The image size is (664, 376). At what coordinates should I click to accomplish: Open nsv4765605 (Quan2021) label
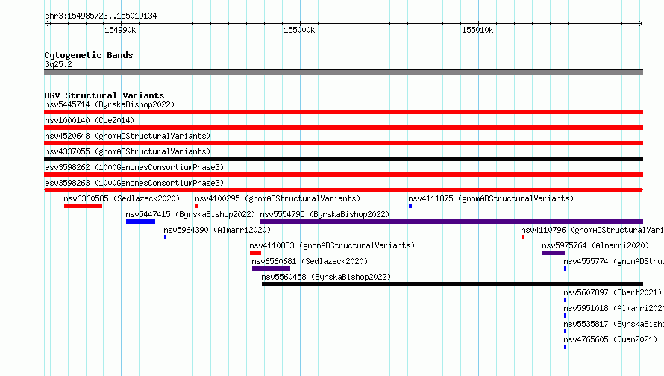click(x=610, y=339)
